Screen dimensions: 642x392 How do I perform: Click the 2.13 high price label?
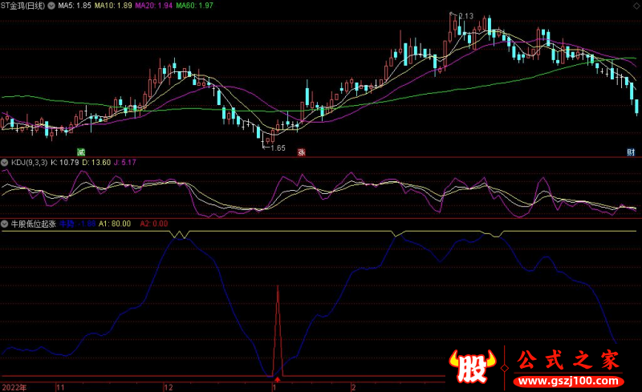[x=466, y=16]
